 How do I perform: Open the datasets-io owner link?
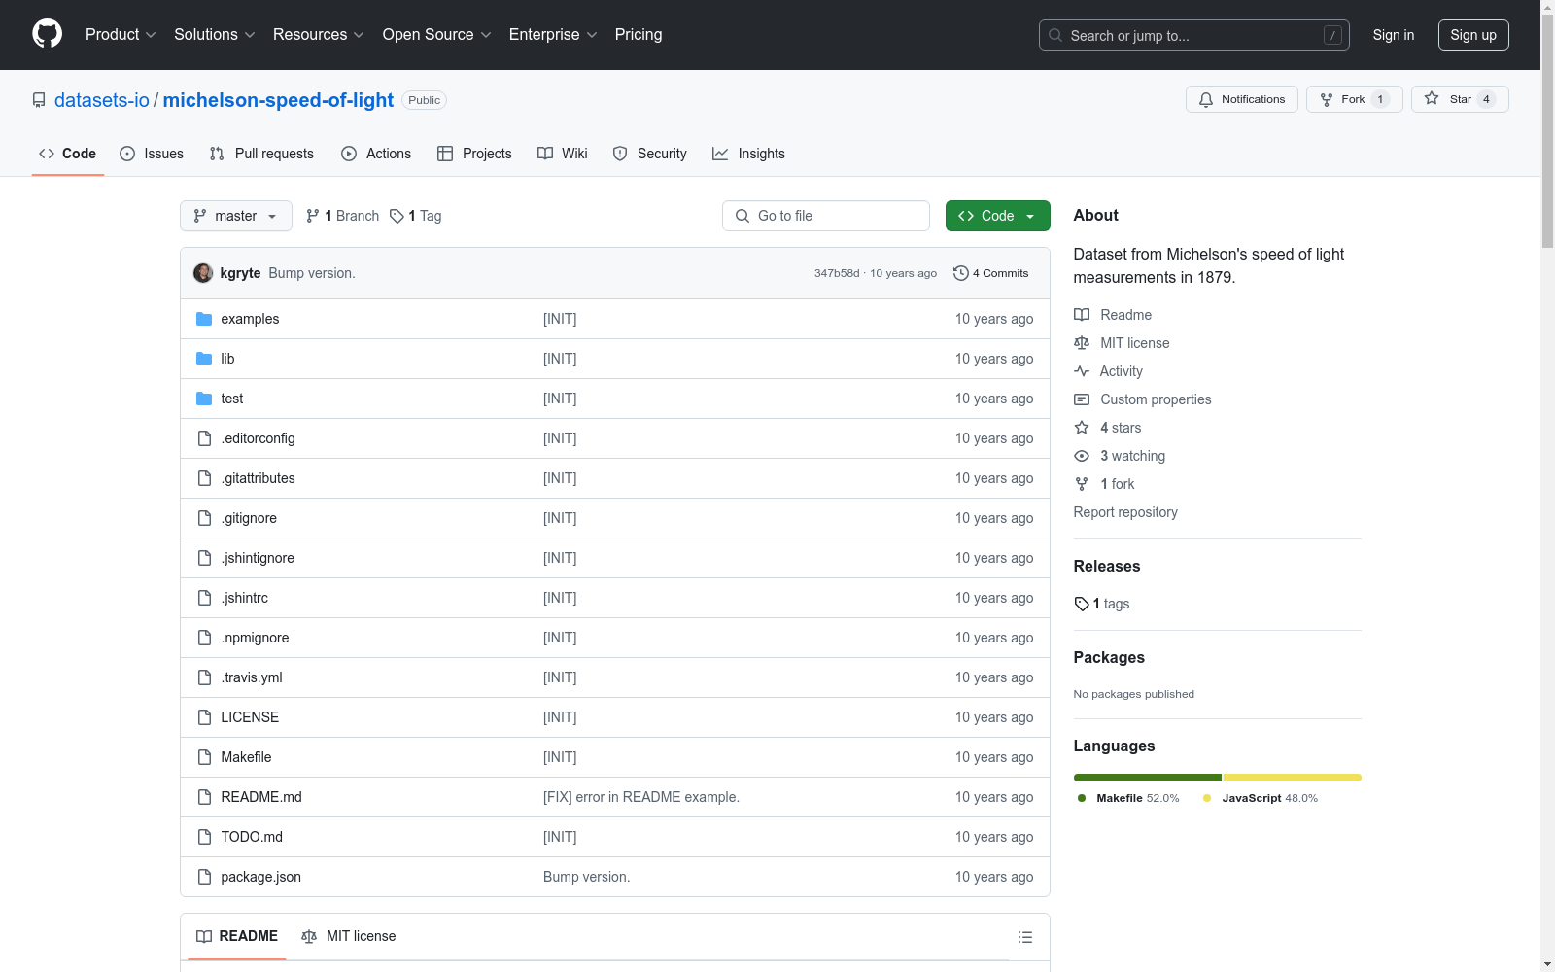tap(102, 100)
